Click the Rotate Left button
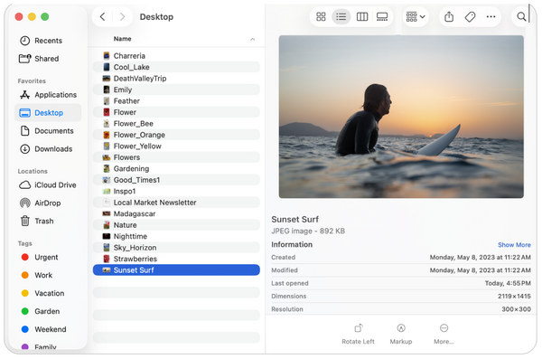 tap(358, 334)
